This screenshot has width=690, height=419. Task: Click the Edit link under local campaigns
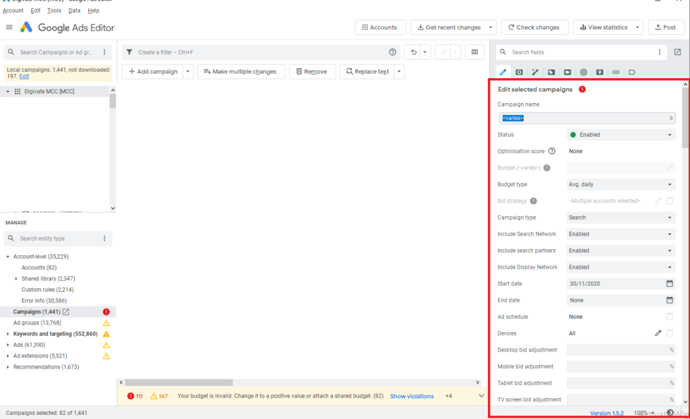tap(24, 76)
